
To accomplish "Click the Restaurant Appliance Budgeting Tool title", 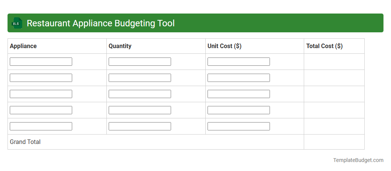I will tap(101, 23).
